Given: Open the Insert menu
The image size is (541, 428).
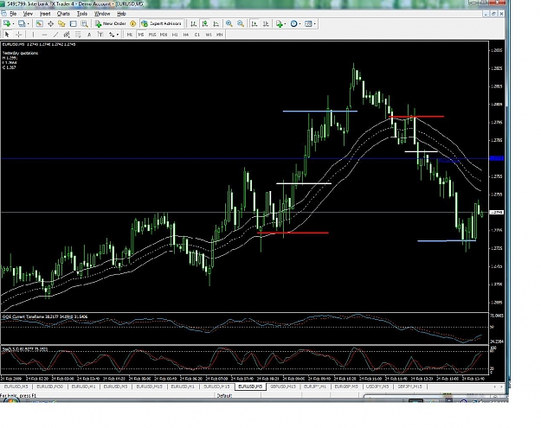Looking at the screenshot, I should pos(45,14).
